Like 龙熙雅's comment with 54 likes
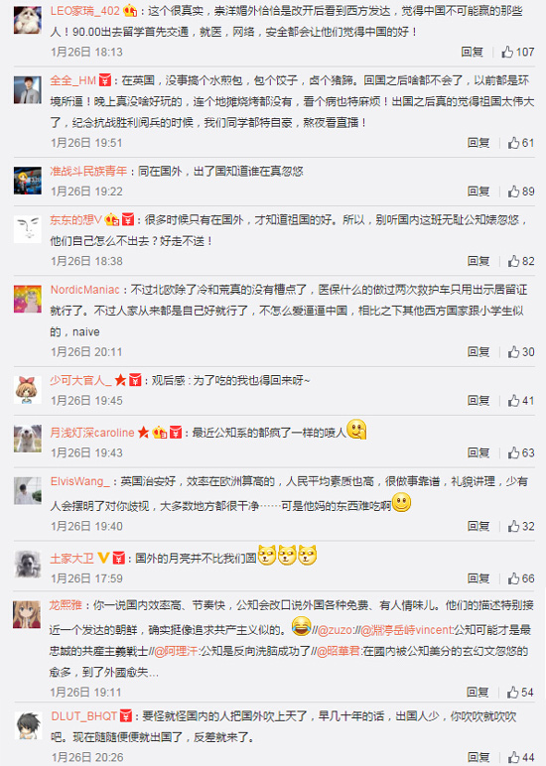546x766 pixels. pos(520,693)
